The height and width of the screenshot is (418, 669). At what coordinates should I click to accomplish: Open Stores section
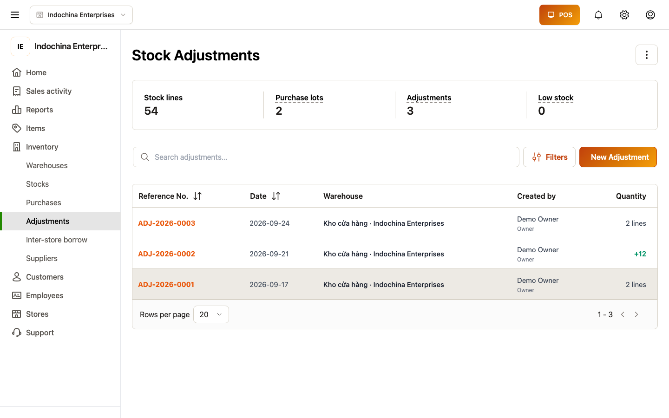point(60,314)
